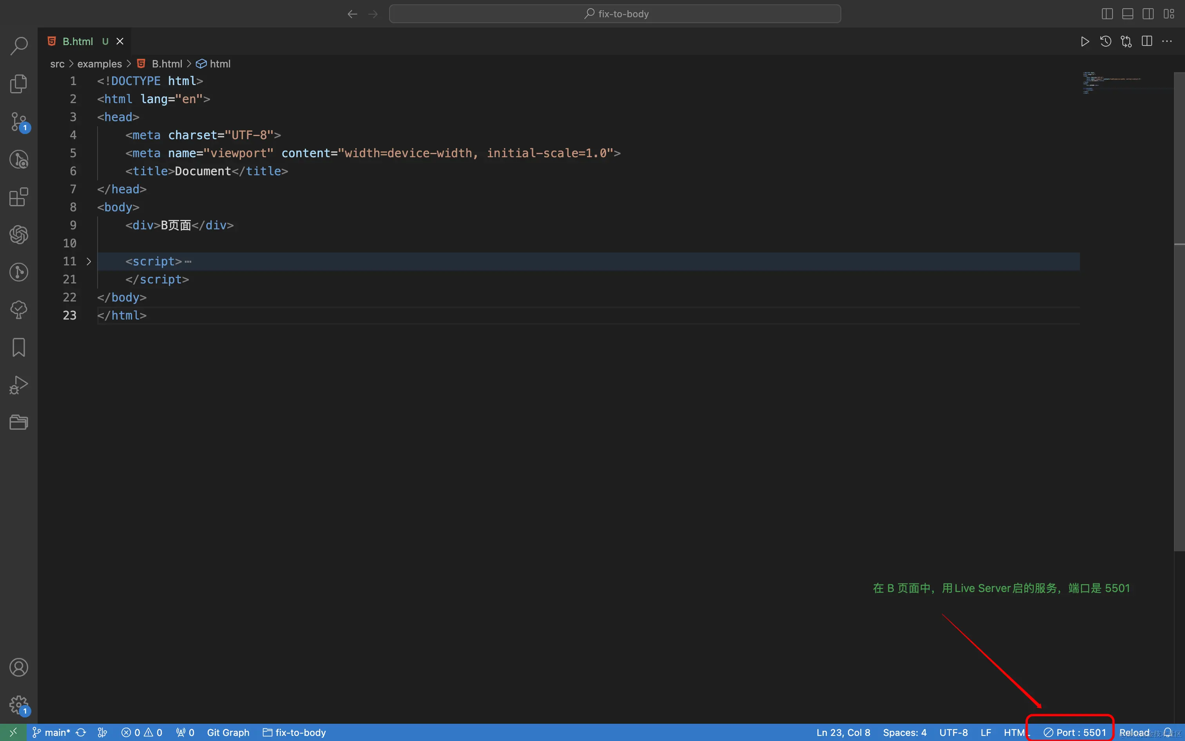Click the fix-to-body command center search field
Screen dimensions: 1185x741
pos(615,14)
